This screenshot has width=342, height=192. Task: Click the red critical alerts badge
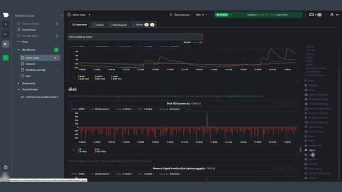pos(146,25)
